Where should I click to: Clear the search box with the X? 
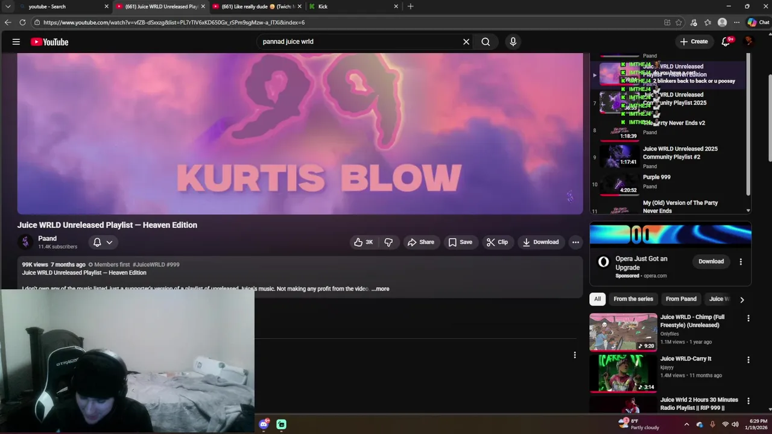click(x=466, y=42)
